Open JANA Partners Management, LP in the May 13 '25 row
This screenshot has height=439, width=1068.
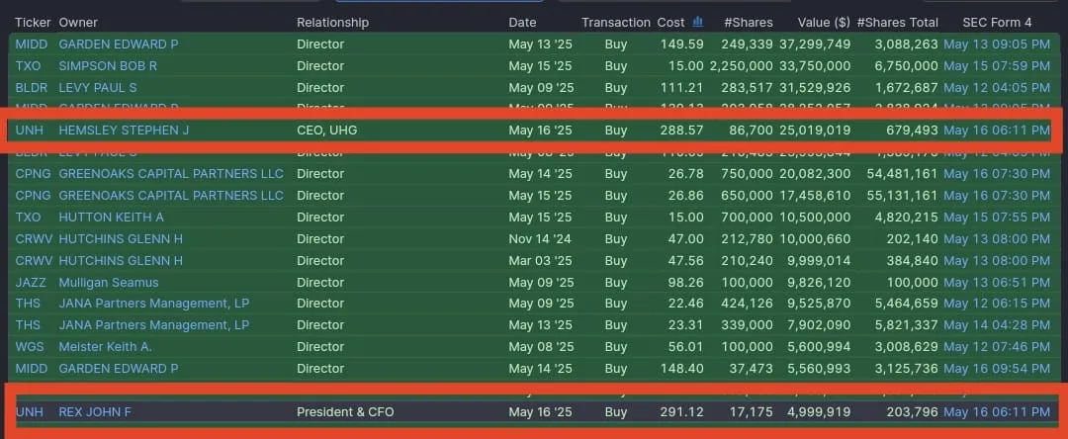pos(154,324)
